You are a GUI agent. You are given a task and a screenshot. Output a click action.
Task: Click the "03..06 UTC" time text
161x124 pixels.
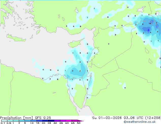pos(133,118)
